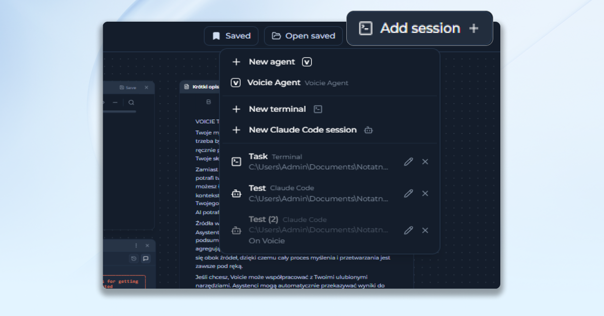Screen dimensions: 604x316
Task: Click the chat bubble icon in bottom-left panel
Action: (x=146, y=259)
